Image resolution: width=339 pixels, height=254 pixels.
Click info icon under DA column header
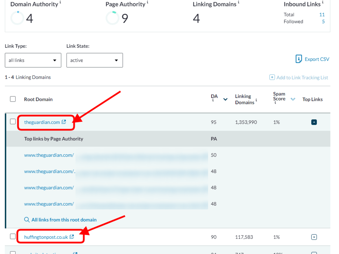213,101
